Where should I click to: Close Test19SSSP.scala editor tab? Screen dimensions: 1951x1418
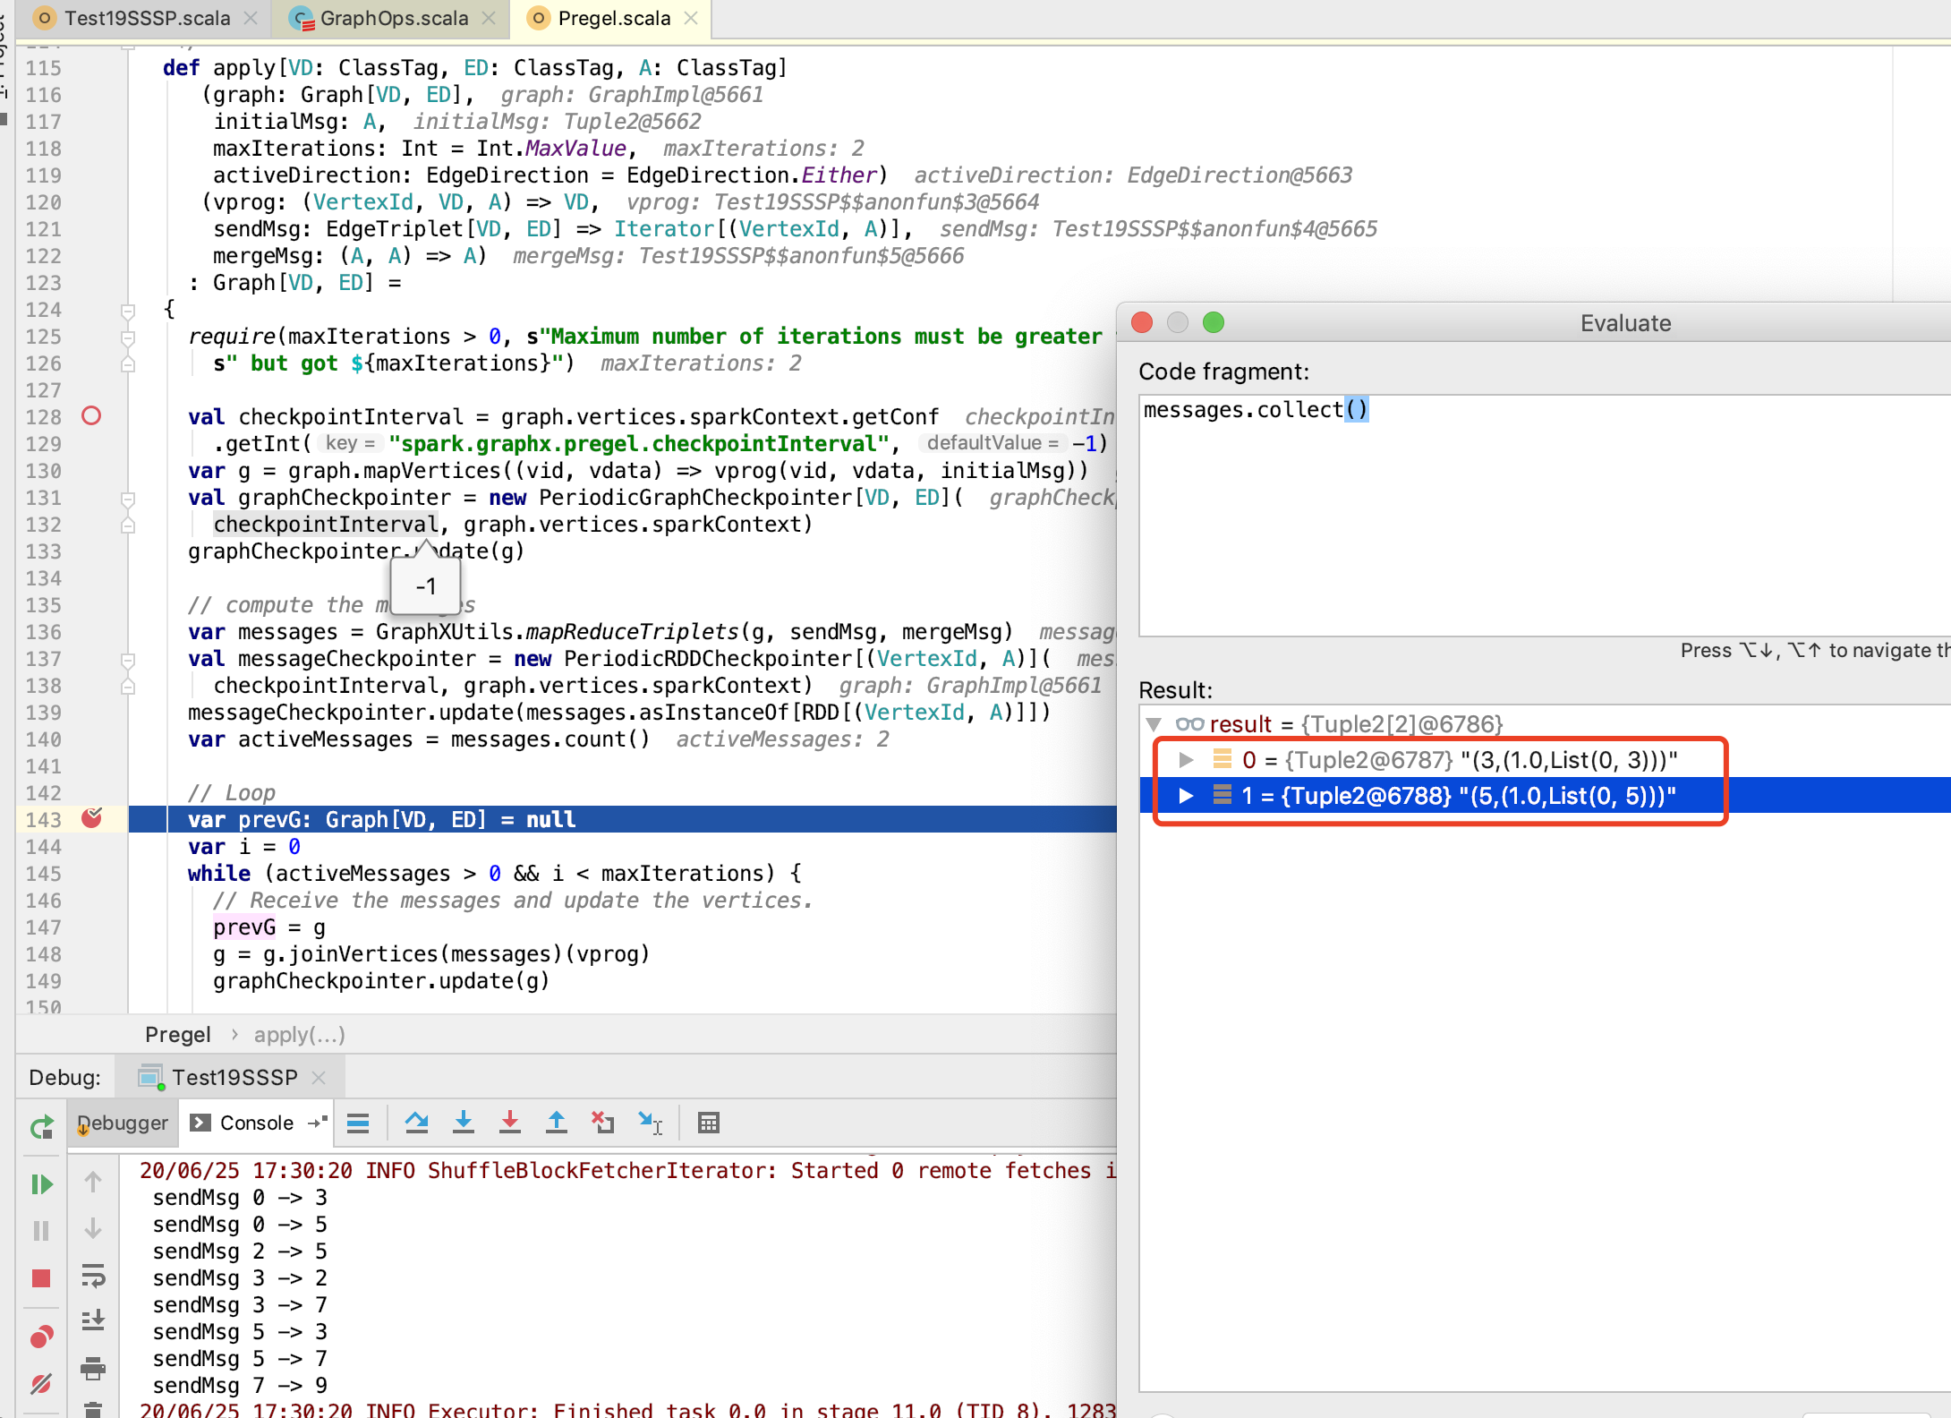[251, 18]
